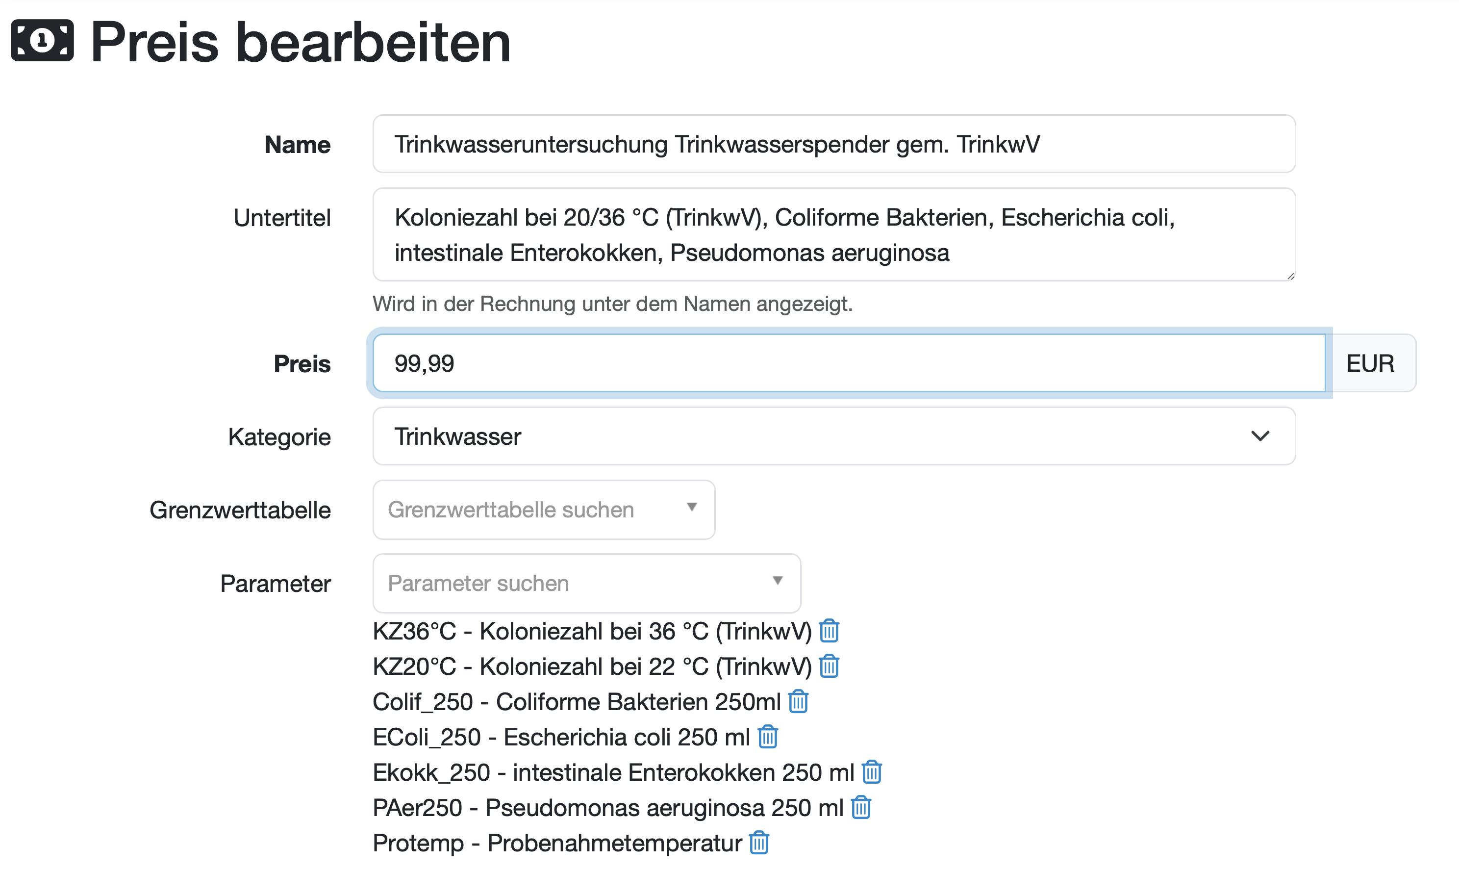Delete the Colif_250 Coliforme Bakterien parameter
1459x870 pixels.
click(798, 702)
